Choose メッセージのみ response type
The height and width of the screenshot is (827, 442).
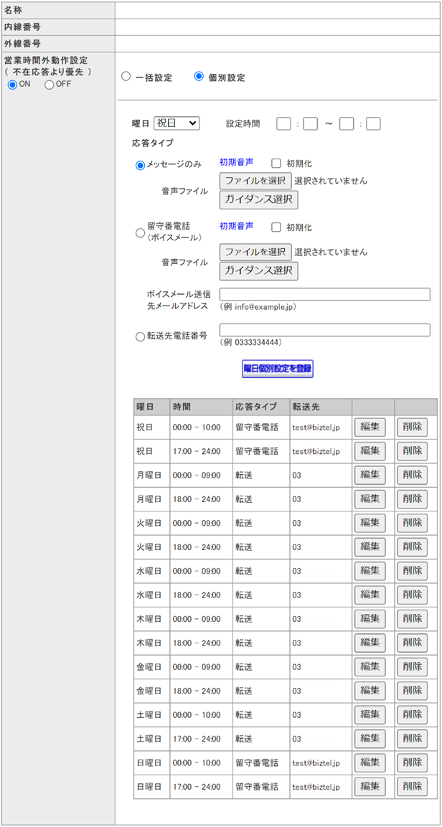140,165
